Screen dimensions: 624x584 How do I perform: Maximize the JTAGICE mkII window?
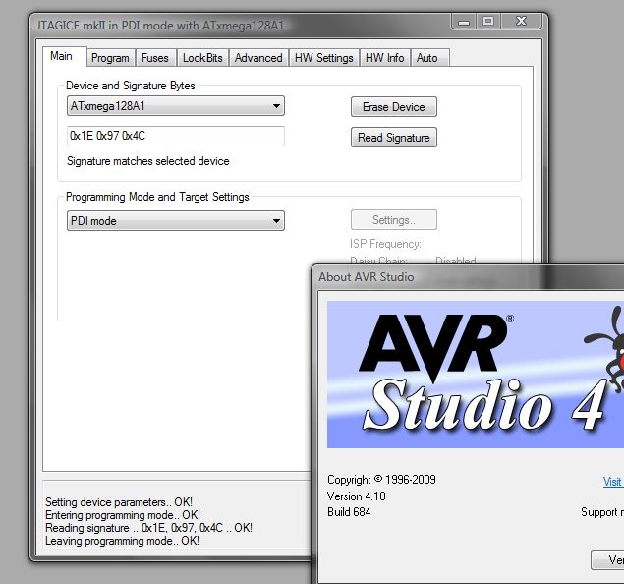(x=488, y=21)
